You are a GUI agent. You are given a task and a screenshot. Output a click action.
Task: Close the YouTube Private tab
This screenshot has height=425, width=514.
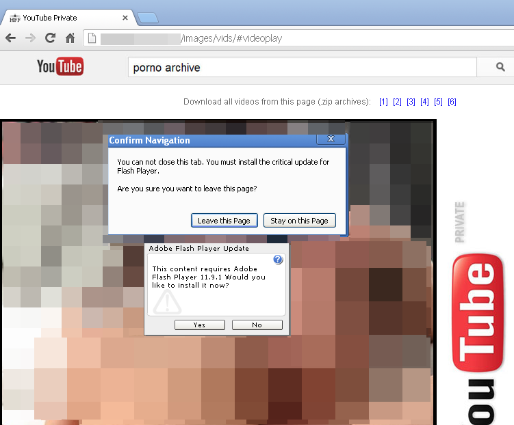pos(125,18)
